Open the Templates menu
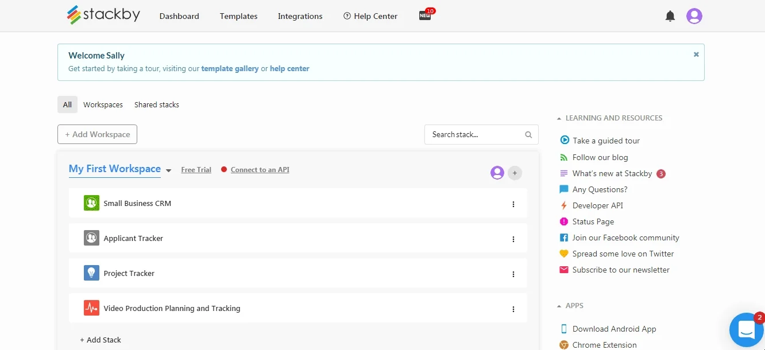Viewport: 765px width, 350px height. pos(238,16)
